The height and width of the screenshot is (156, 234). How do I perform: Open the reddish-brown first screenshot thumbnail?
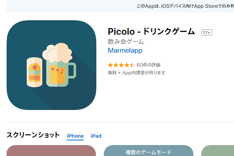click(51, 151)
